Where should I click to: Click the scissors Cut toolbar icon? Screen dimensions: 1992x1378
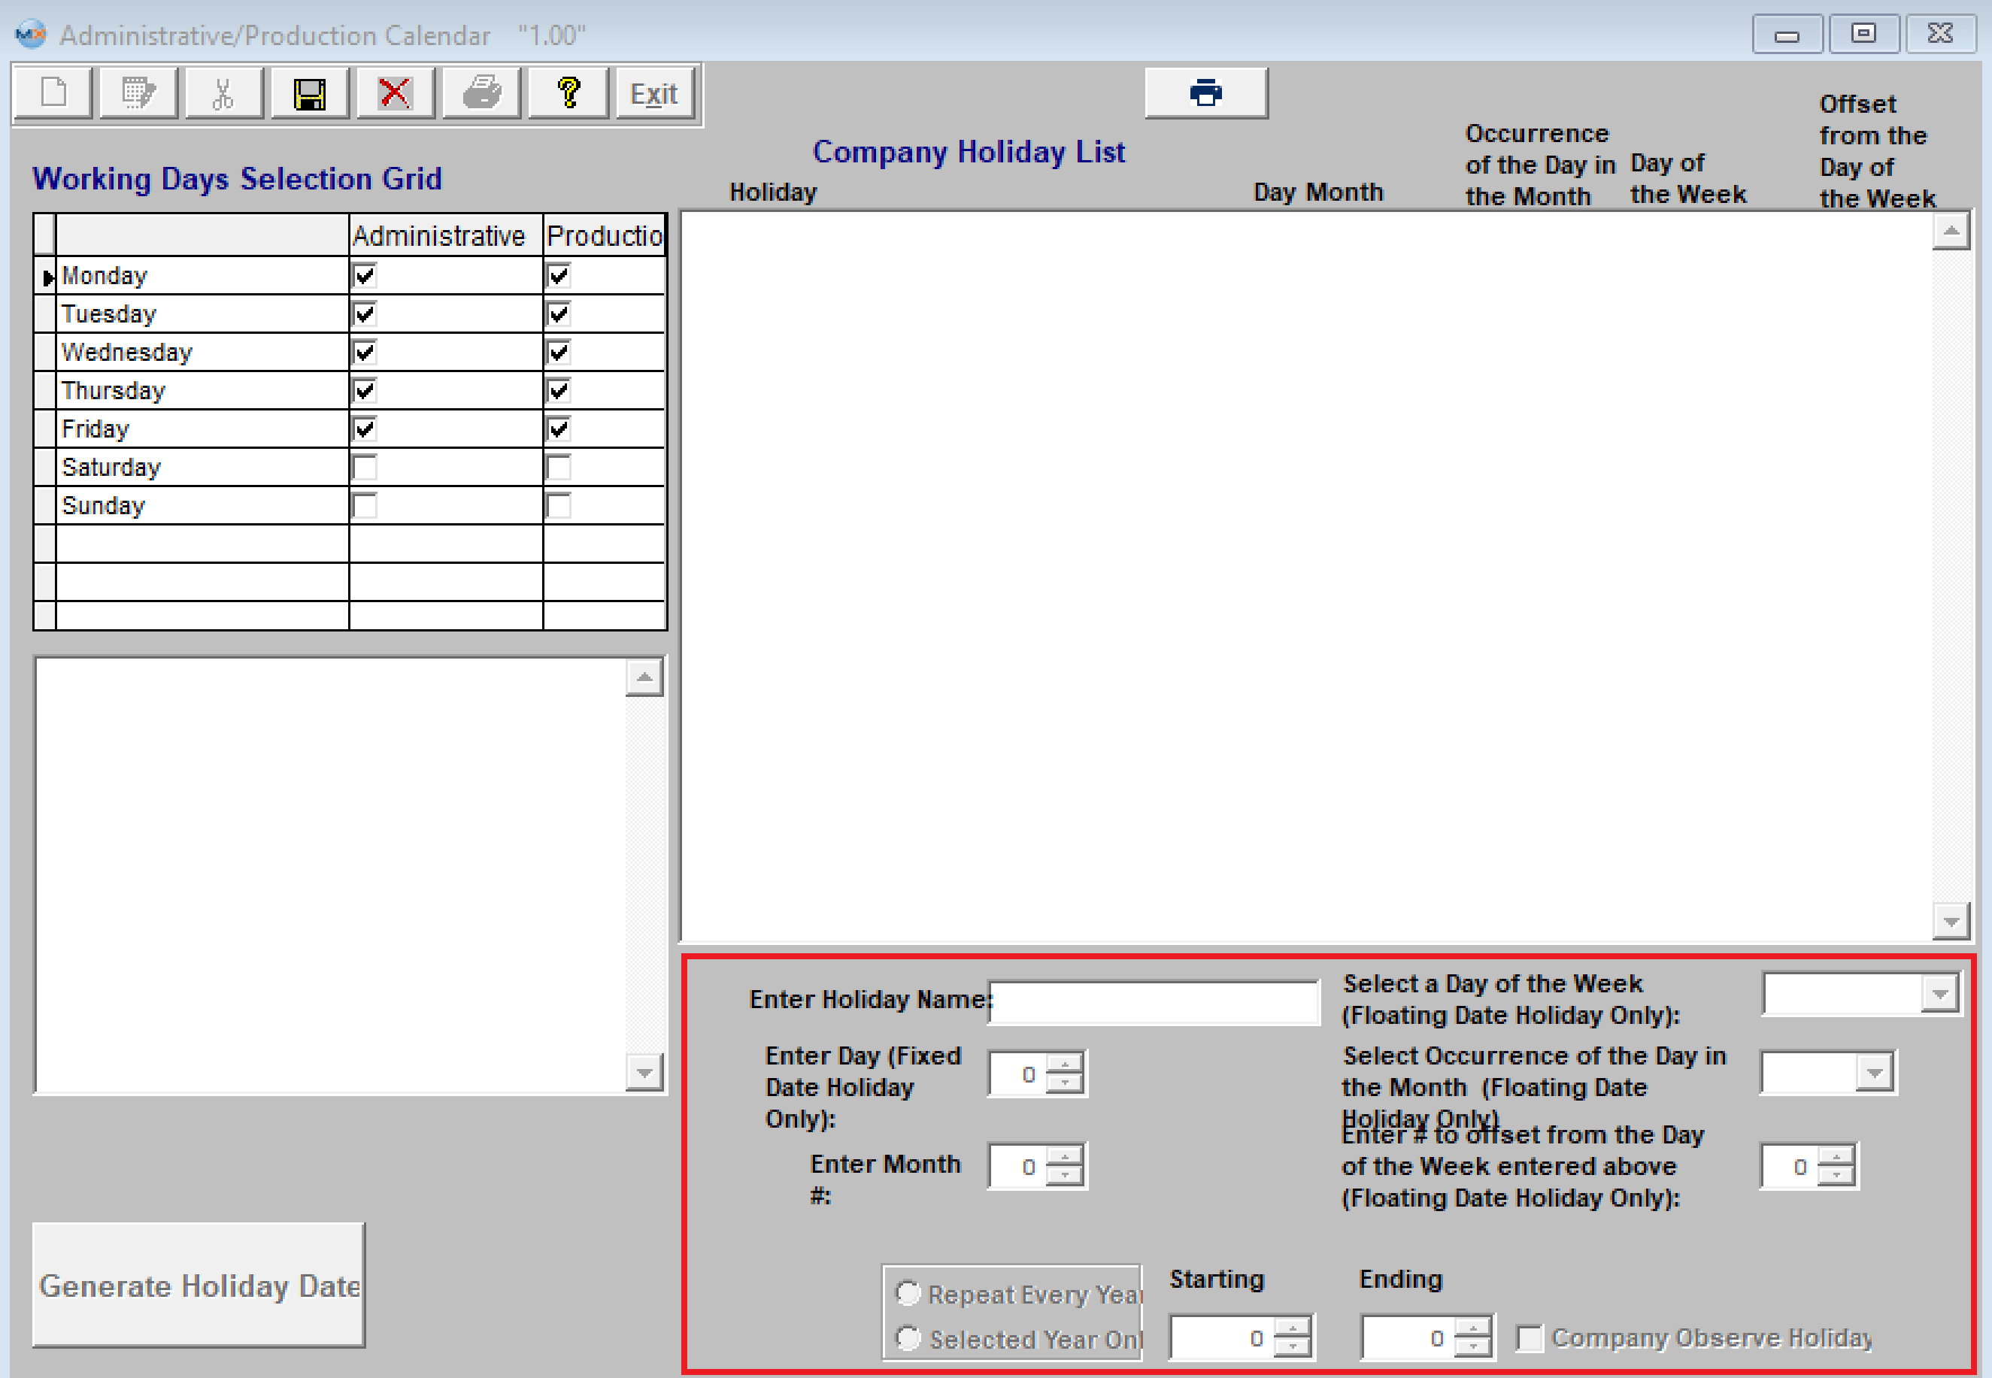[223, 92]
